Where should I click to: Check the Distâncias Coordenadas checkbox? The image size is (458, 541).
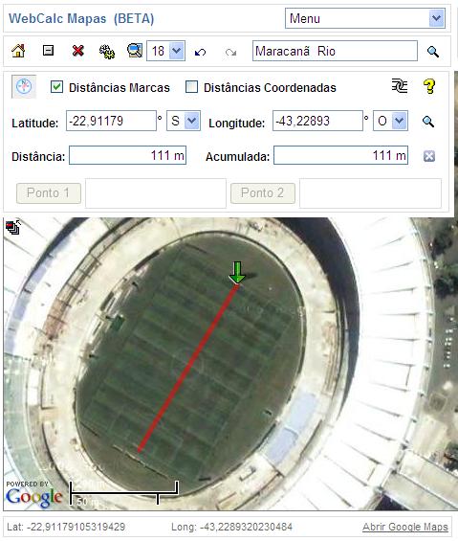pos(191,86)
